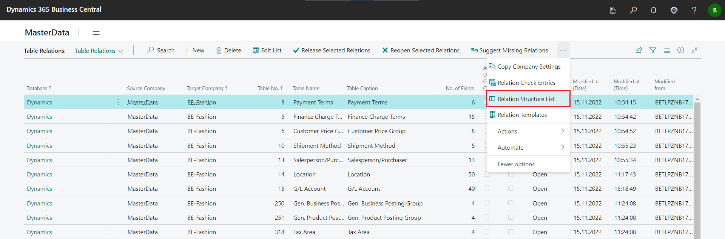The image size is (725, 239).
Task: Select the time cell 16:18:49
Action: (625, 189)
